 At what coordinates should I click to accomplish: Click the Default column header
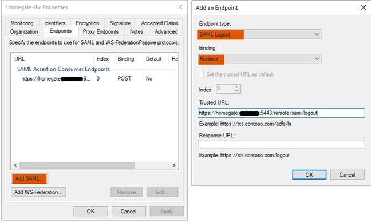(x=156, y=59)
